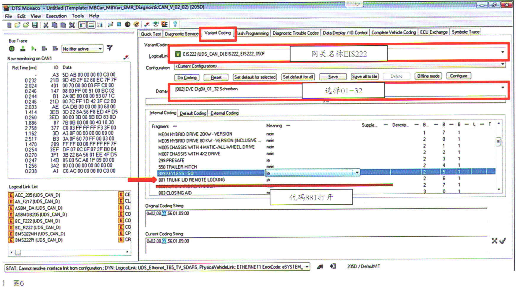Open the Edit menu

(21, 16)
